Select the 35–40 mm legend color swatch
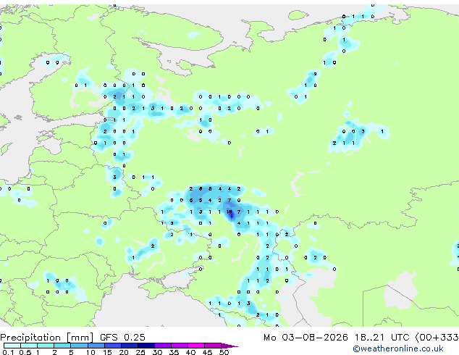 click(x=180, y=346)
